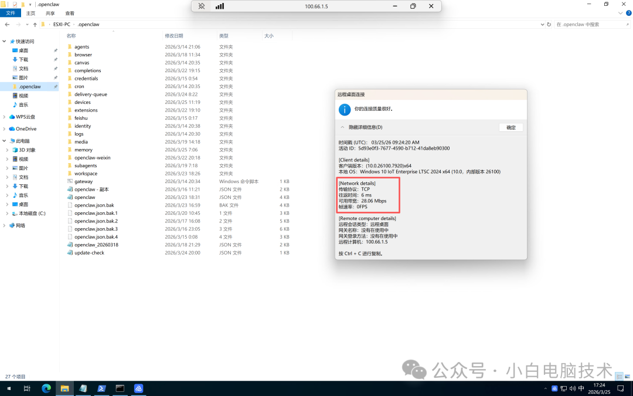This screenshot has height=396, width=633.
Task: Click the back navigation arrow
Action: point(7,24)
